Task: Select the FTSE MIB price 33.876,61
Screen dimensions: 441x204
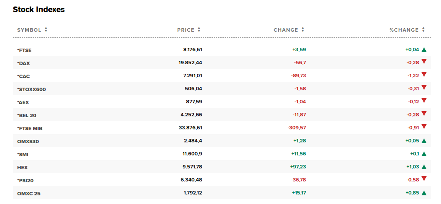Action: point(190,128)
